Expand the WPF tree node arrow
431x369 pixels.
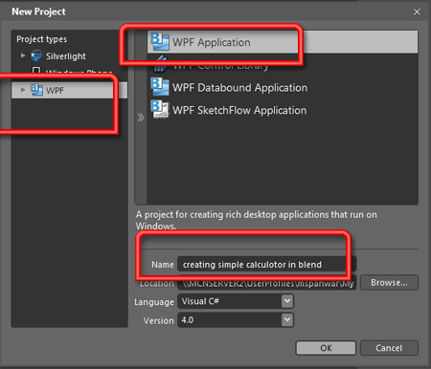point(23,90)
